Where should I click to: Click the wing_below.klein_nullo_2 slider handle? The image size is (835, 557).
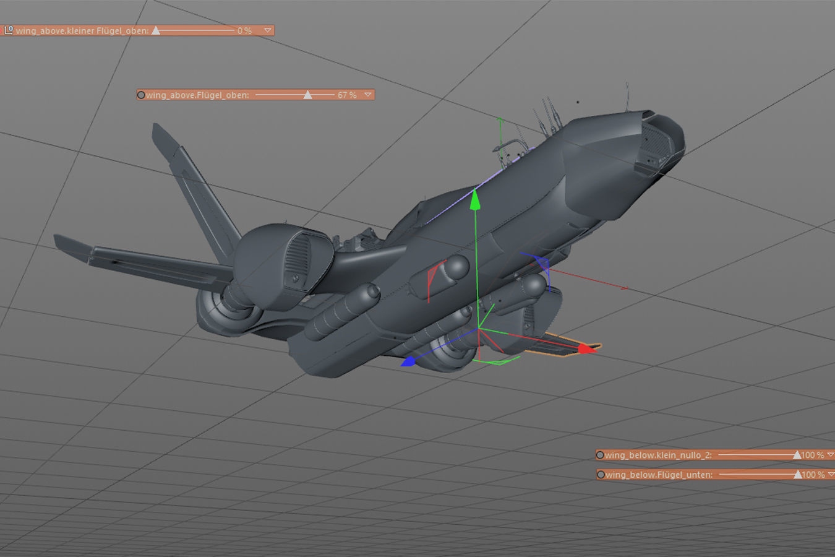click(797, 455)
